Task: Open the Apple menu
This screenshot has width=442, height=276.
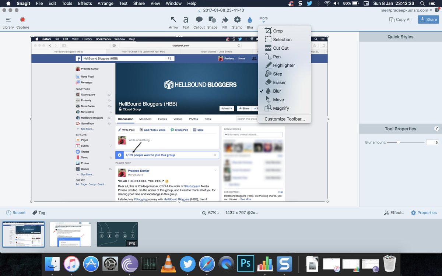Action: tap(8, 3)
